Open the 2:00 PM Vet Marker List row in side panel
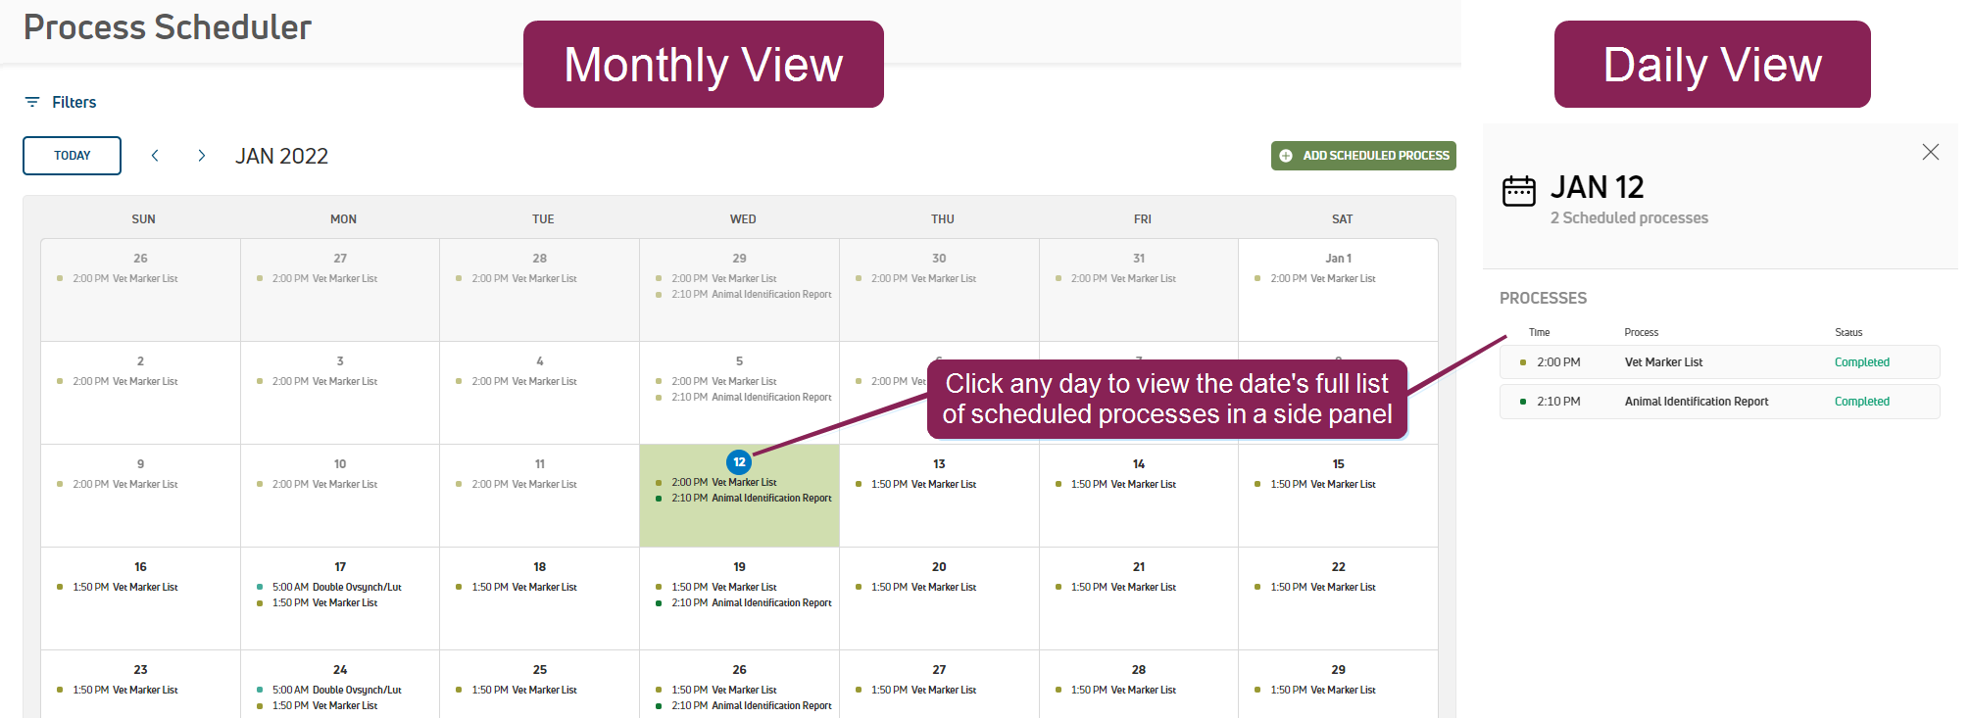Image resolution: width=1970 pixels, height=718 pixels. click(x=1719, y=362)
